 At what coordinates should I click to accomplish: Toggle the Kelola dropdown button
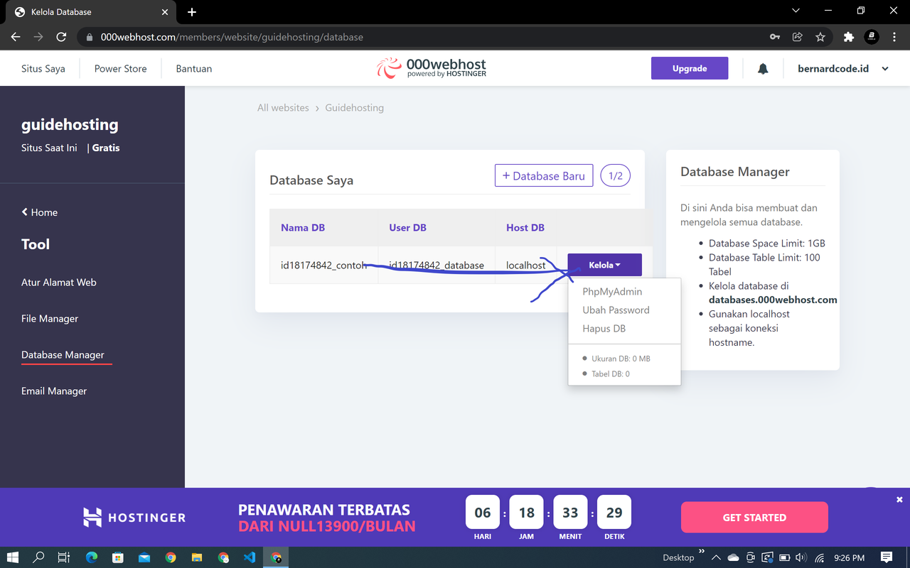pyautogui.click(x=604, y=265)
